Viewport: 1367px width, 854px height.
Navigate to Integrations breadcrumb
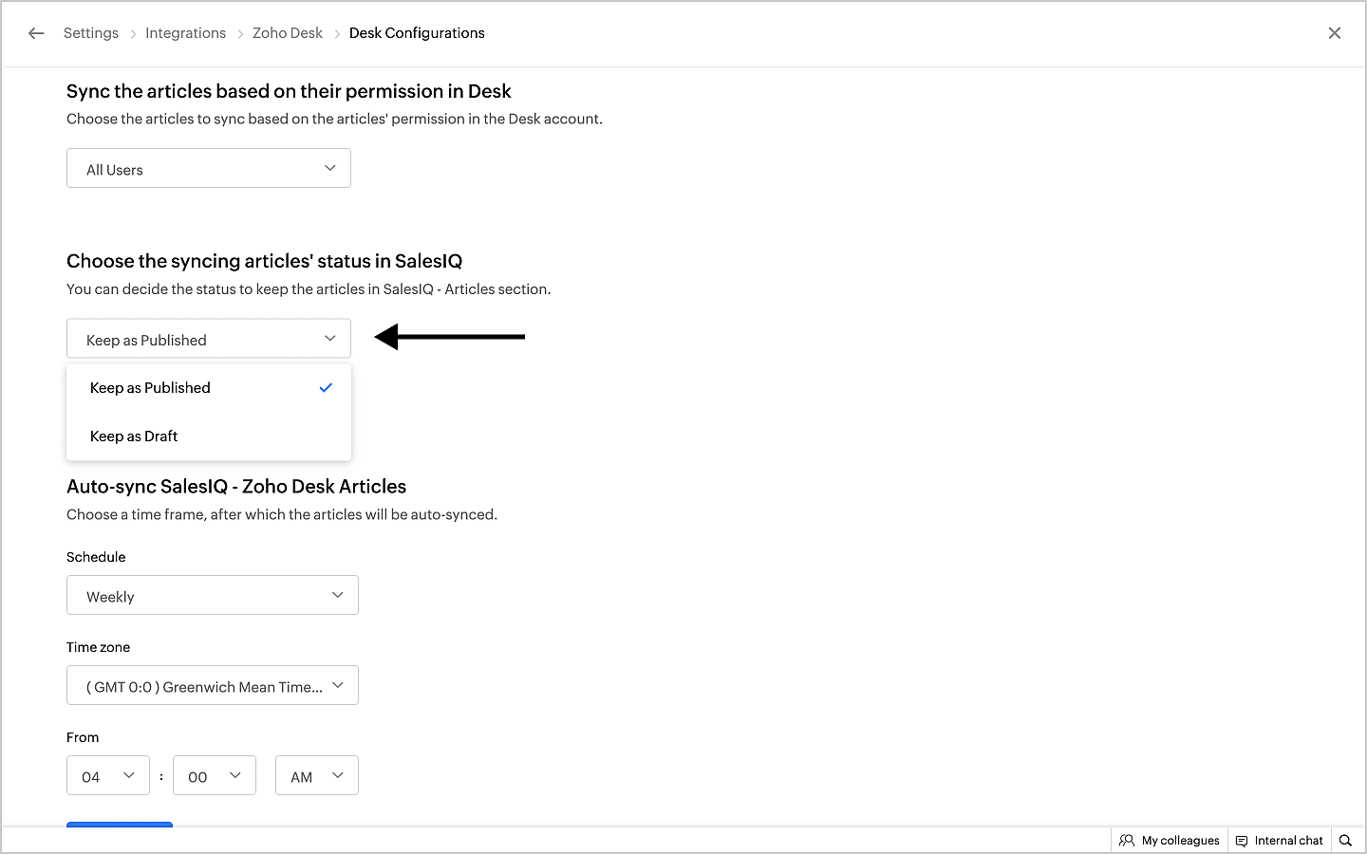click(x=185, y=33)
